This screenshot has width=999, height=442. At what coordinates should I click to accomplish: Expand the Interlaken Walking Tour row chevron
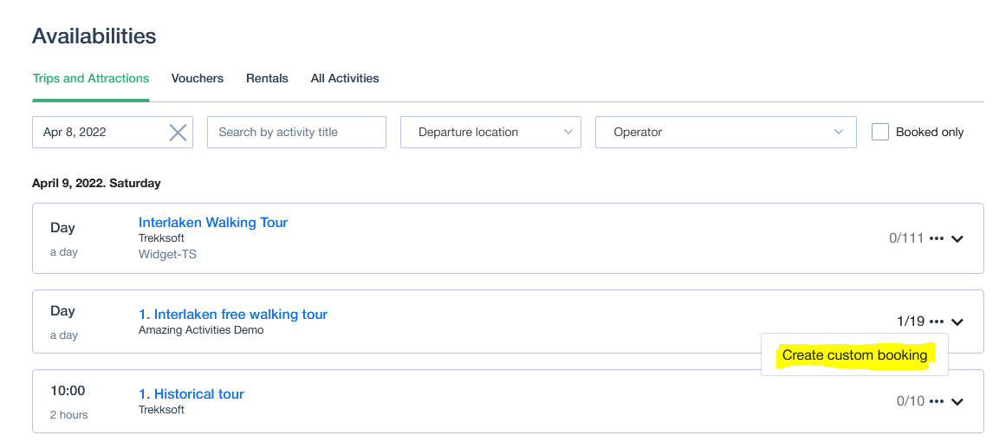point(957,239)
